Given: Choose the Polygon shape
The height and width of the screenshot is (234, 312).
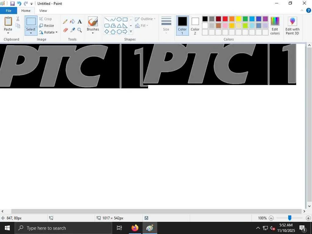Looking at the screenshot, I should click(113, 26).
